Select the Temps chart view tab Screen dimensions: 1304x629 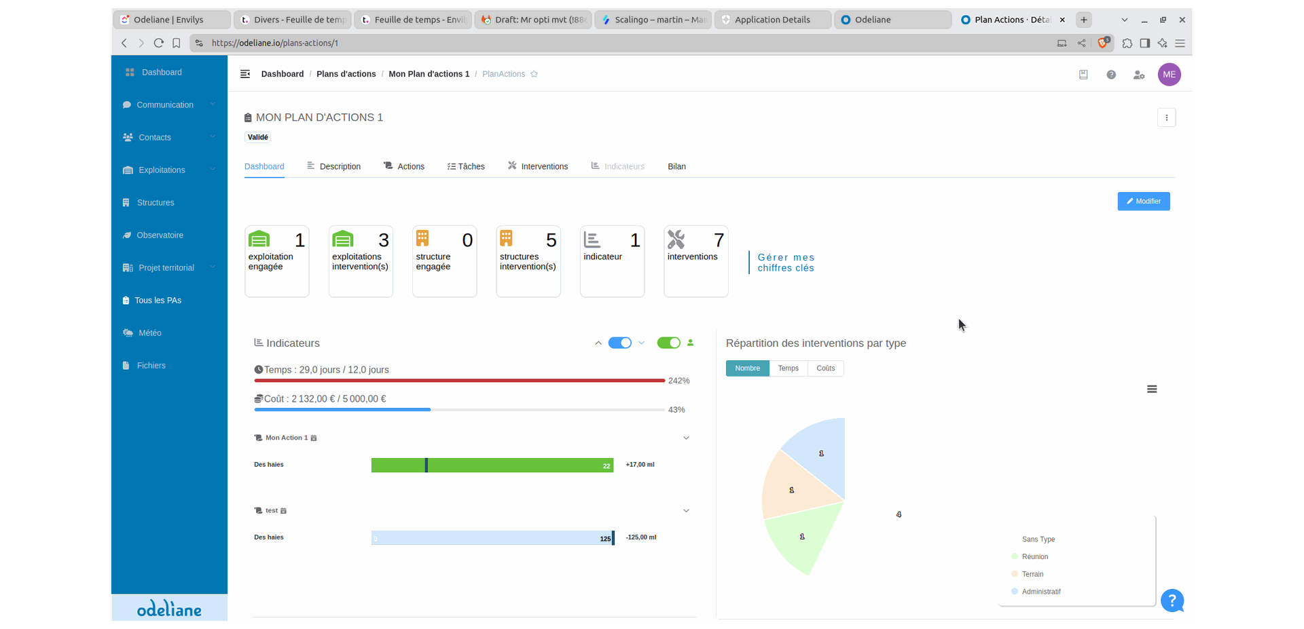pos(788,368)
